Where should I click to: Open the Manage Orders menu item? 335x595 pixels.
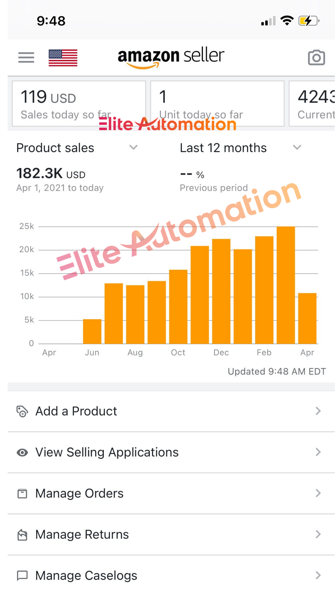pos(79,493)
